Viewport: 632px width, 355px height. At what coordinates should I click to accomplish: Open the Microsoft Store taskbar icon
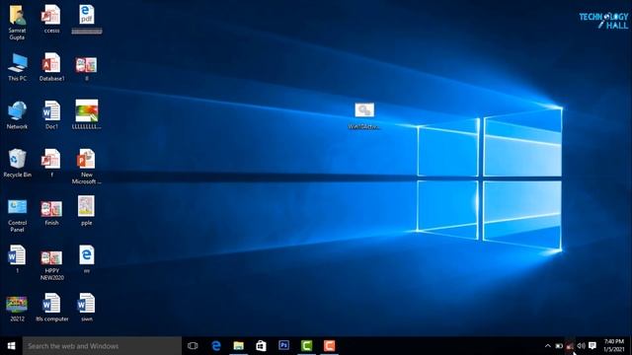tap(261, 346)
